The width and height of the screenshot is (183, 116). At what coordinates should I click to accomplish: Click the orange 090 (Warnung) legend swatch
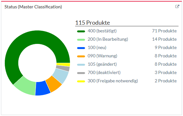click(81, 56)
